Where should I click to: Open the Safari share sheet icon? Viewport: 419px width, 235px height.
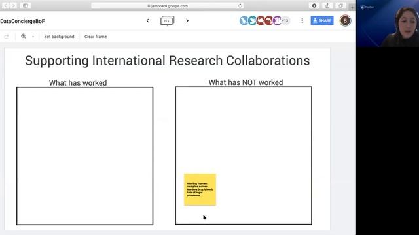click(327, 6)
